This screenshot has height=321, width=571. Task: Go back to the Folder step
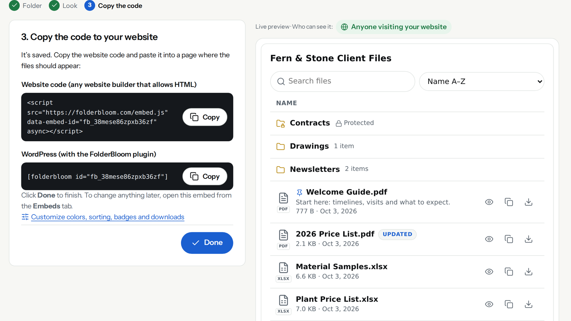pyautogui.click(x=25, y=6)
